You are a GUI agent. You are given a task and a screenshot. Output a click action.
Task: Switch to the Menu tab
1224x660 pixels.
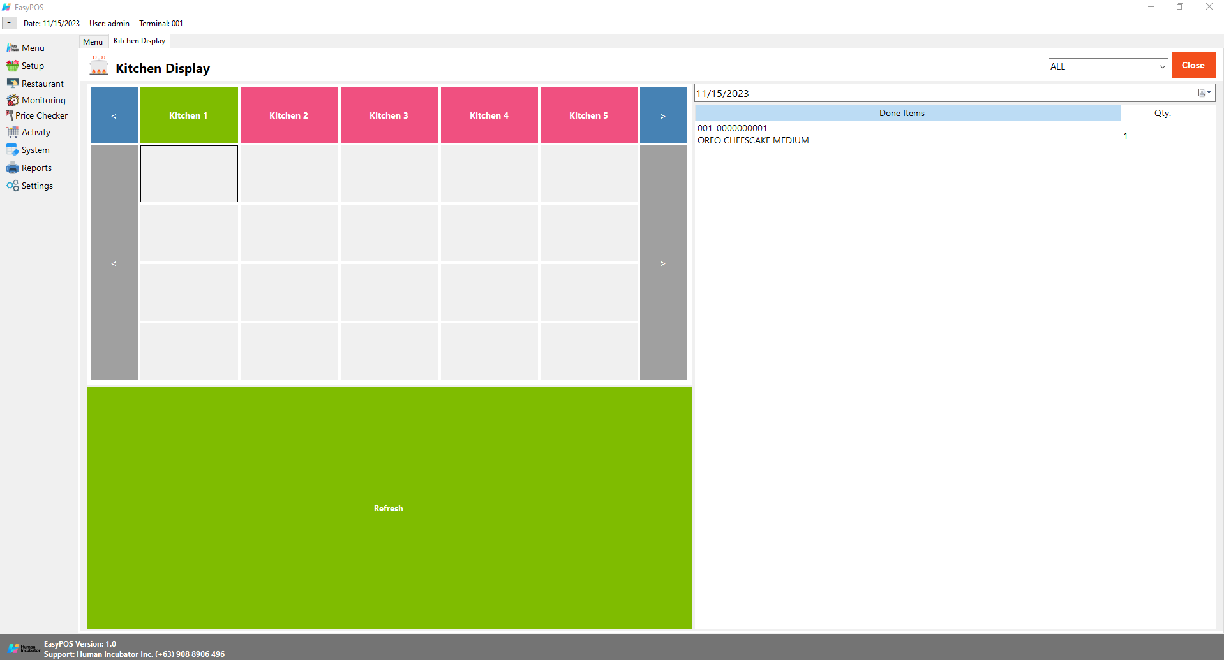click(93, 42)
